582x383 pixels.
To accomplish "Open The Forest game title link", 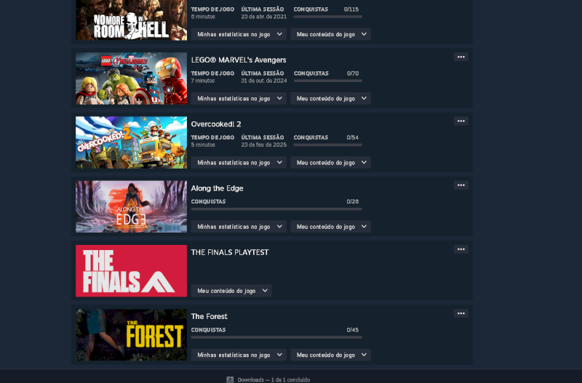I will (209, 316).
